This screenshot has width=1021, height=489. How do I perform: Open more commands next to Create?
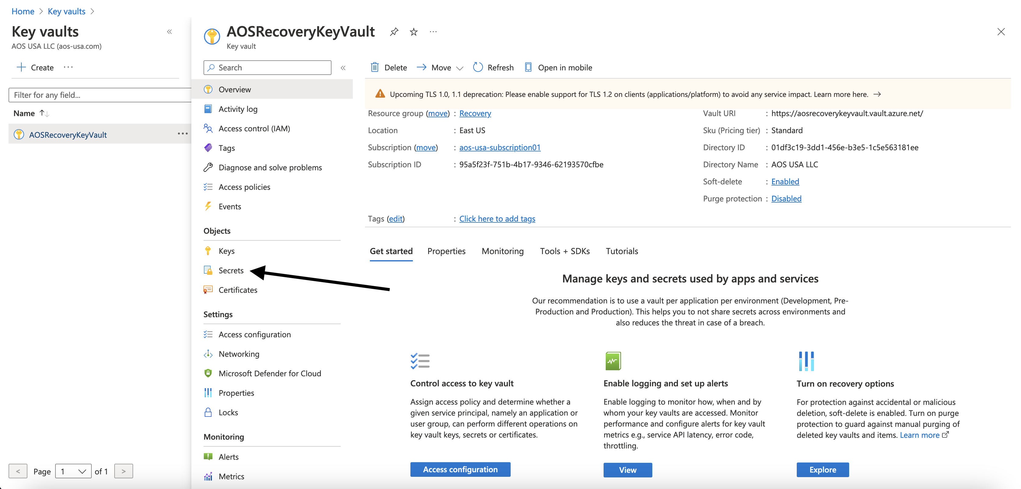[x=68, y=67]
